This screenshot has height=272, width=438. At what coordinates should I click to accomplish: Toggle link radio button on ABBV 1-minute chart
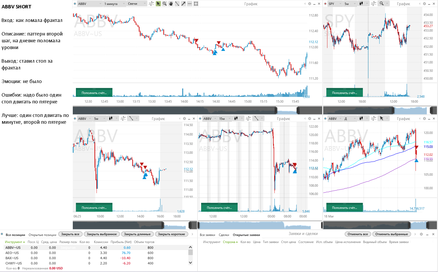(x=75, y=4)
